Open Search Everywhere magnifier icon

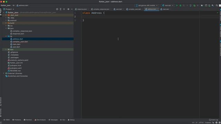tap(217, 6)
